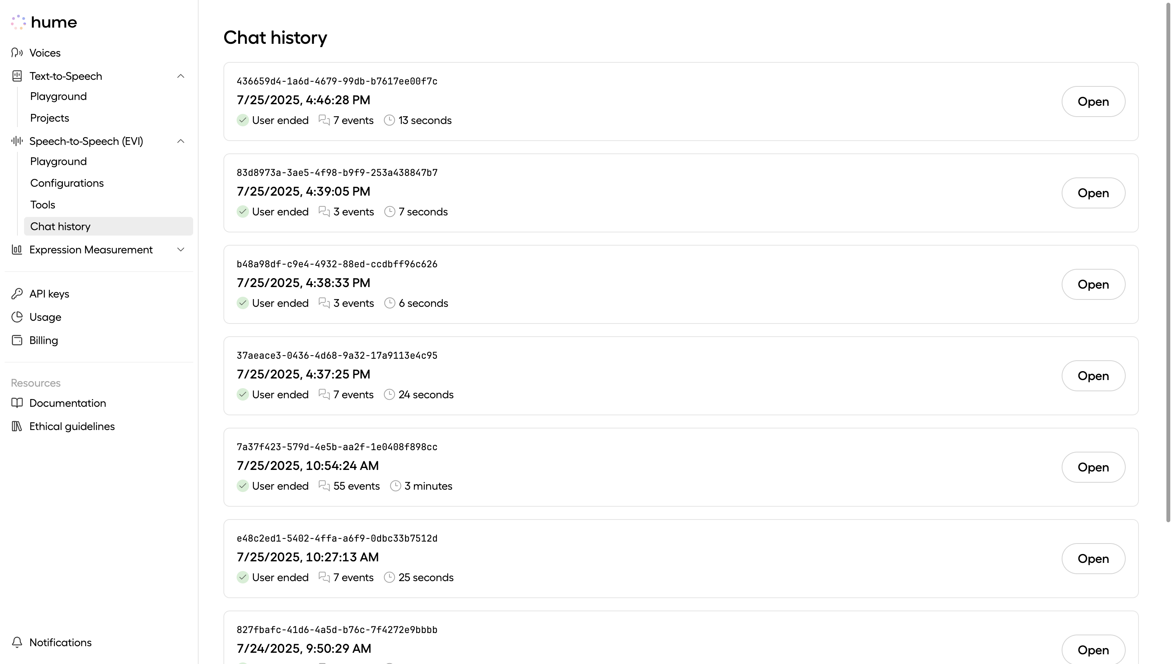
Task: Expand the Expression Measurement section
Action: coord(181,249)
